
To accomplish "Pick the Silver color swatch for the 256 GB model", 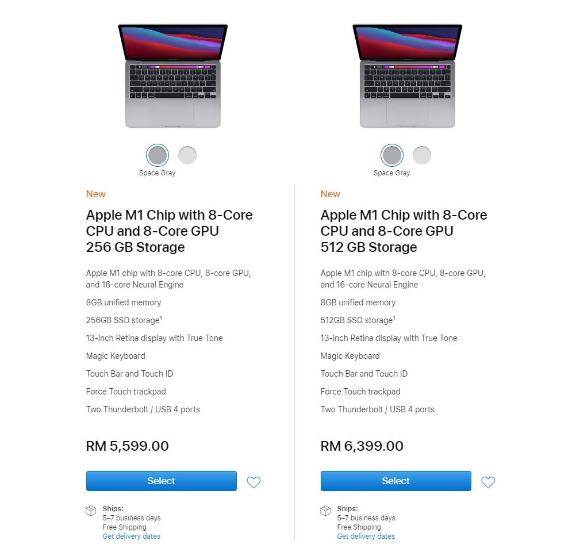I will tap(187, 155).
